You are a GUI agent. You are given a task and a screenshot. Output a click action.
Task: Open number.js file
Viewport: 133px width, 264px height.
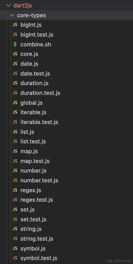[x=33, y=171]
